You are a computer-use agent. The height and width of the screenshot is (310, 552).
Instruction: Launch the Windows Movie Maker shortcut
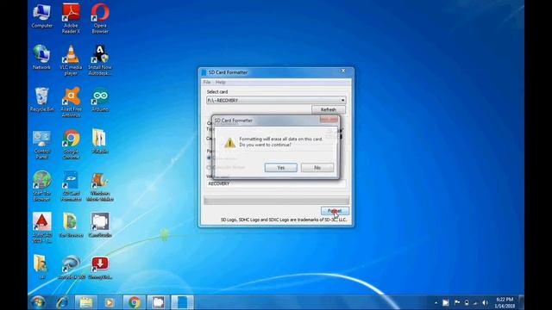(100, 186)
